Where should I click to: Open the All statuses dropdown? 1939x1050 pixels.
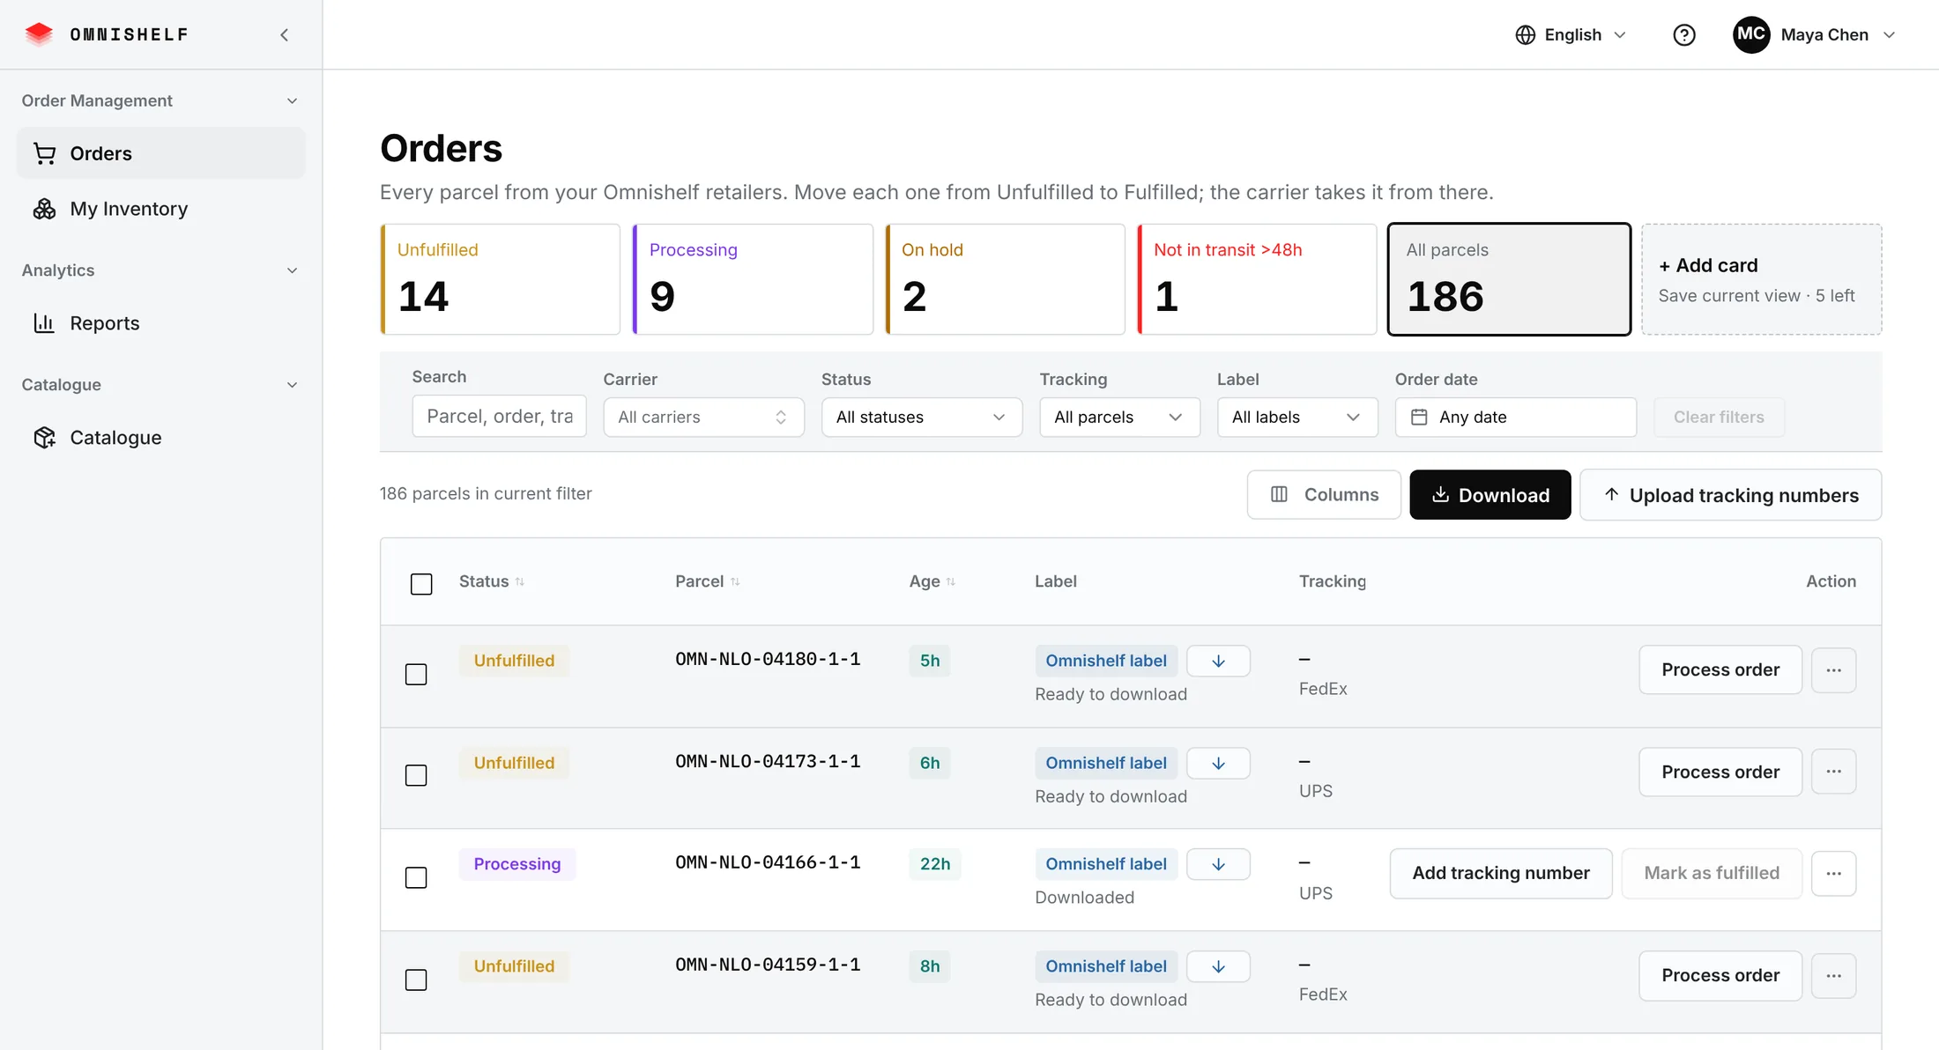pos(921,417)
